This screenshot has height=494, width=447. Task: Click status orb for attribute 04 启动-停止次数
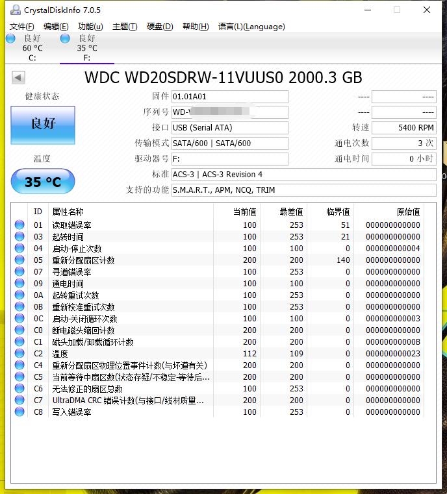pyautogui.click(x=19, y=248)
